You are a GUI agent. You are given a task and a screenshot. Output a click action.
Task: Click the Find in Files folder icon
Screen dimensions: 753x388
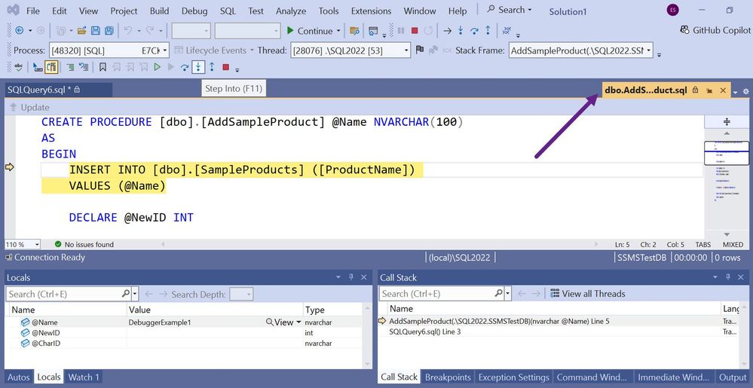click(354, 31)
